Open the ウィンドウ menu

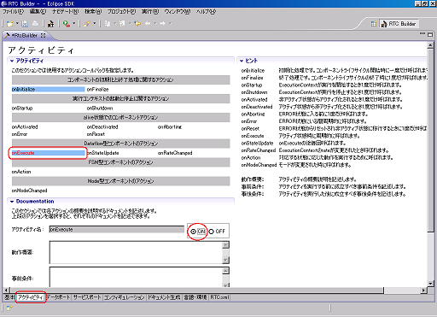click(178, 12)
